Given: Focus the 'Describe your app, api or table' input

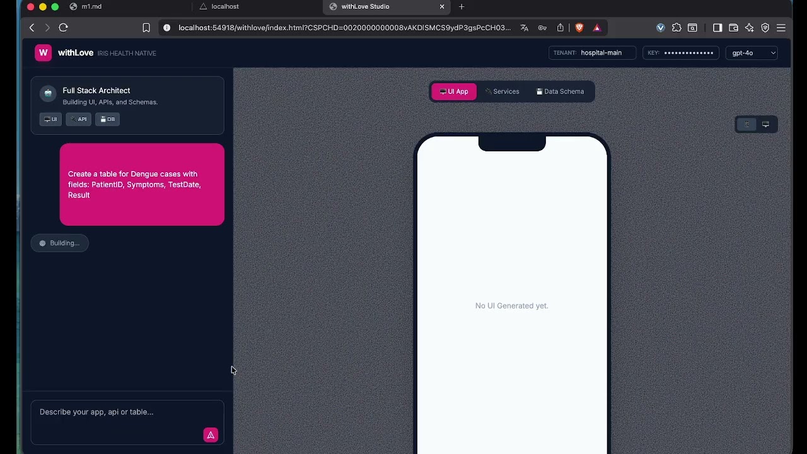Looking at the screenshot, I should tap(127, 422).
